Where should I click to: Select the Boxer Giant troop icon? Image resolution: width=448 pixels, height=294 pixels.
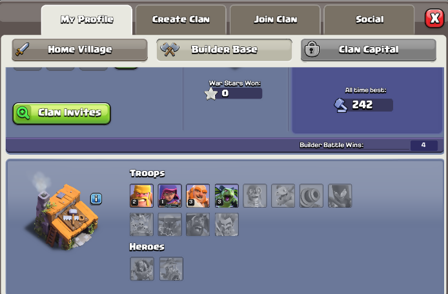[x=198, y=195]
